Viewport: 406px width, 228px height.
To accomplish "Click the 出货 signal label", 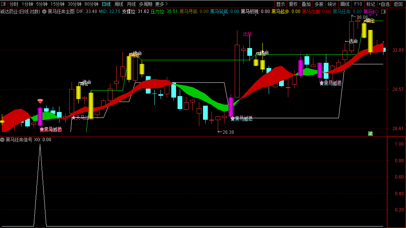I will tap(247, 34).
